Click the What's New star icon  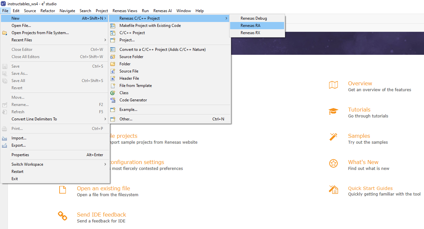click(x=333, y=163)
